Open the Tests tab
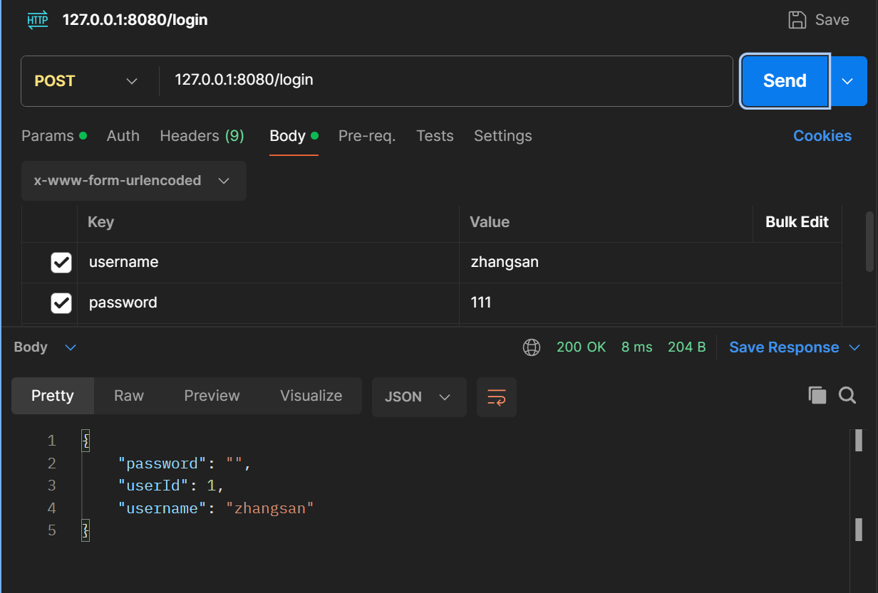 [x=435, y=136]
